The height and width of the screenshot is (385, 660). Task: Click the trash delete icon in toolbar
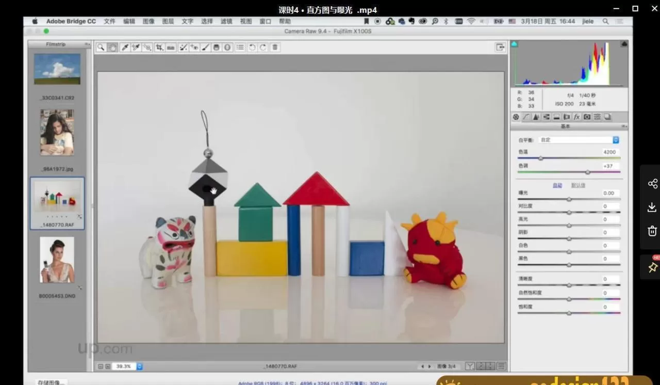[275, 47]
